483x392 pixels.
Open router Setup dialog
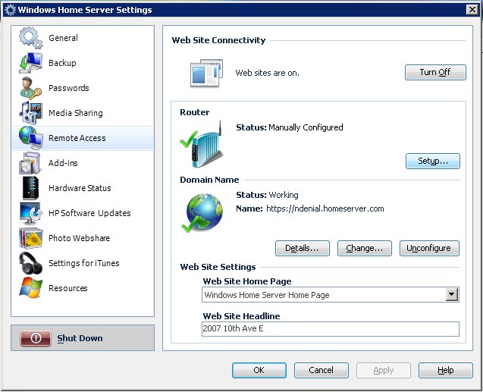tap(433, 161)
